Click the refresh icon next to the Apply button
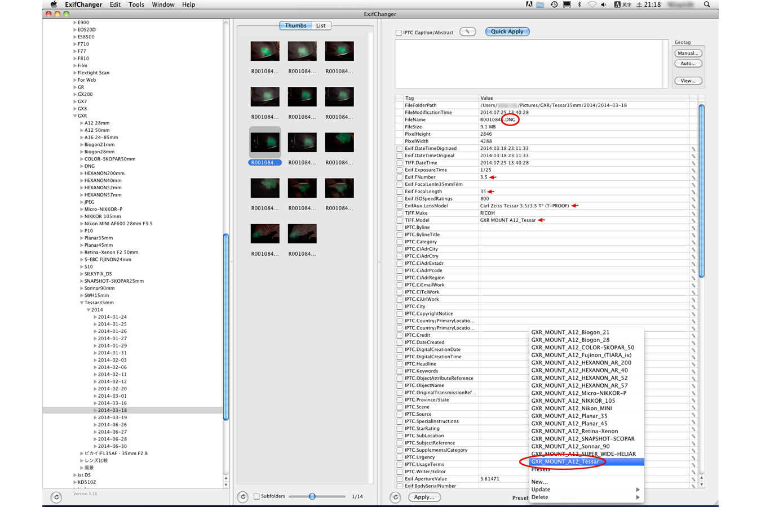The width and height of the screenshot is (761, 507). click(396, 497)
